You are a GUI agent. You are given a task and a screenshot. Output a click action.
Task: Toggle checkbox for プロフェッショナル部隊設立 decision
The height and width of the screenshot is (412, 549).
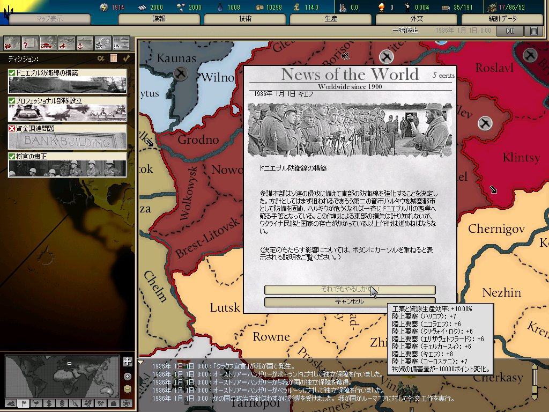click(12, 100)
